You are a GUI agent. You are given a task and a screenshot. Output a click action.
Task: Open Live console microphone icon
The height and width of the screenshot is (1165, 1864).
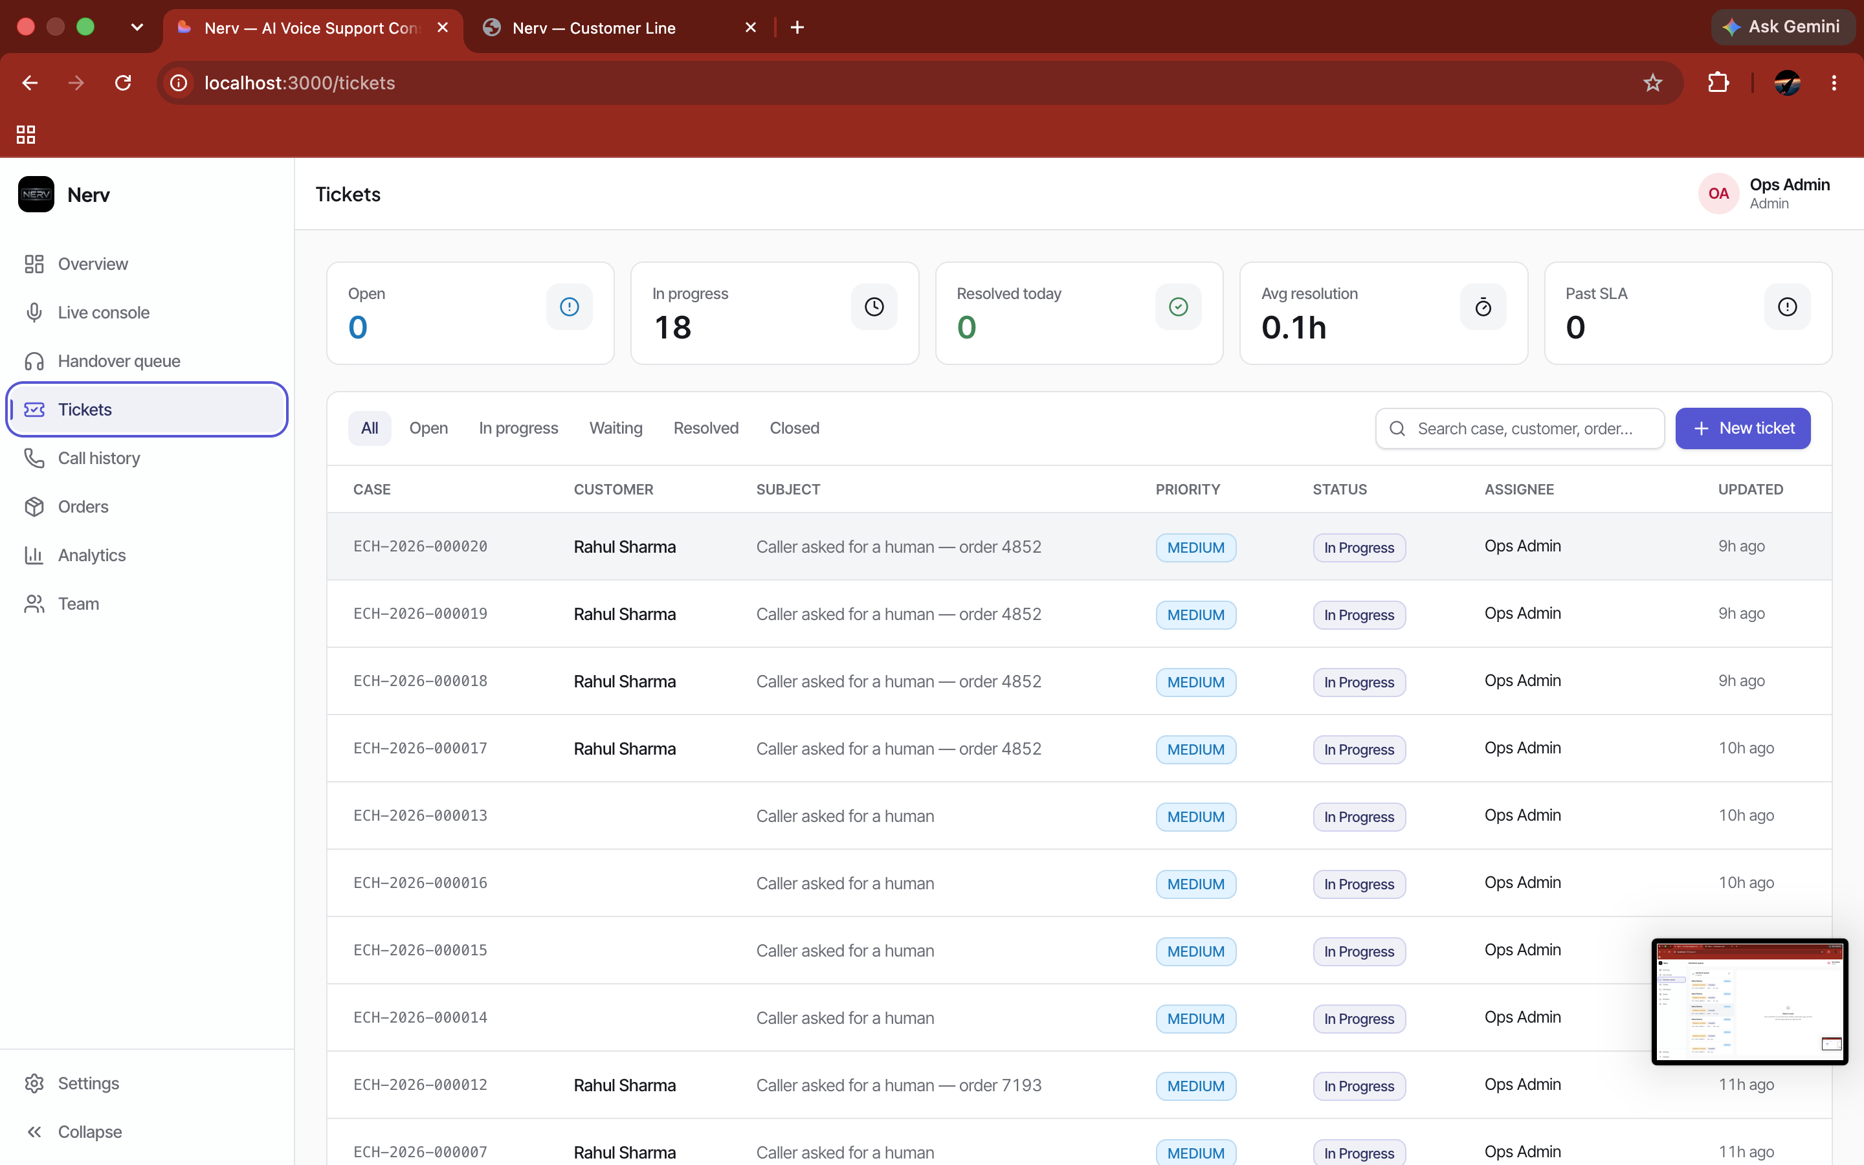[34, 312]
